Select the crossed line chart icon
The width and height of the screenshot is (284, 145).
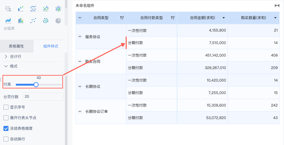coord(46,8)
